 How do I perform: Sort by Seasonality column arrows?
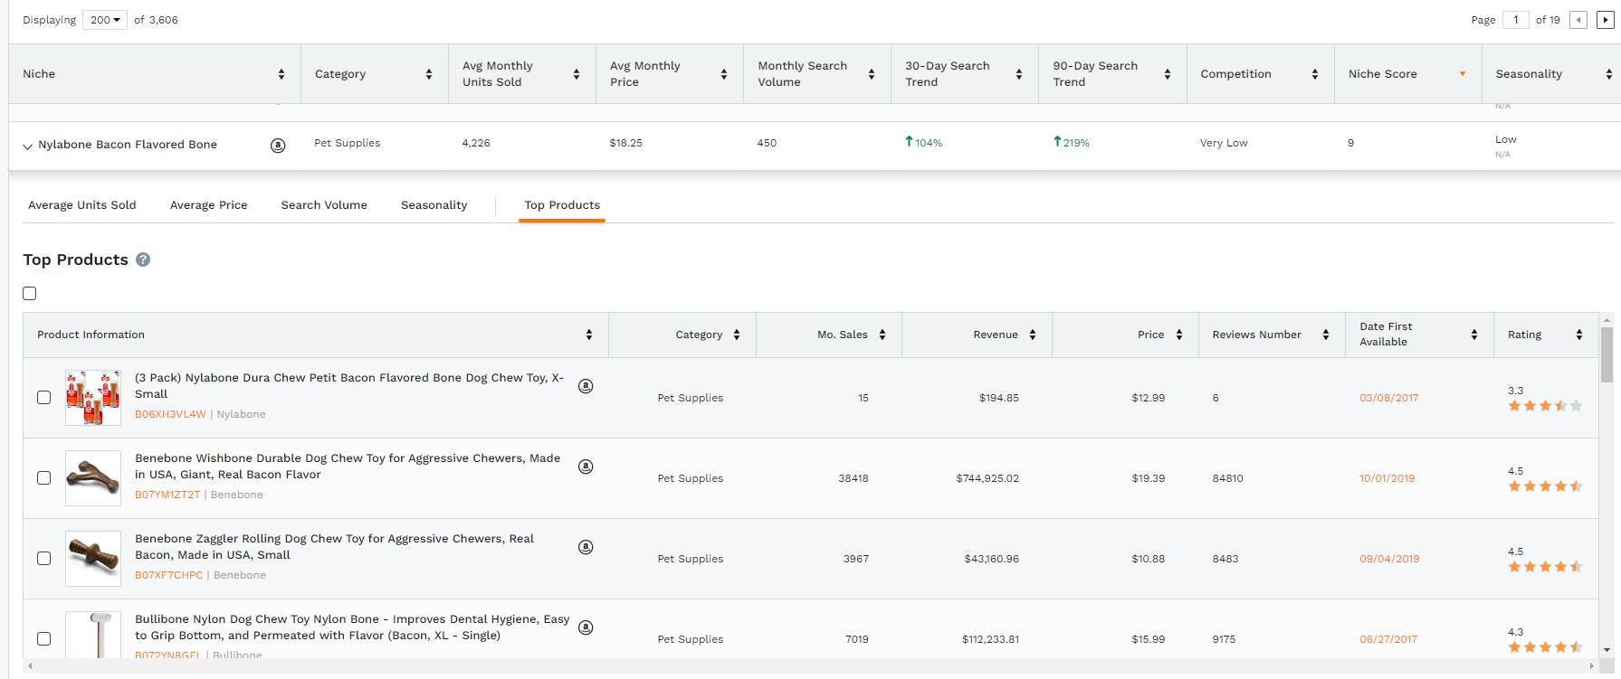(x=1609, y=74)
